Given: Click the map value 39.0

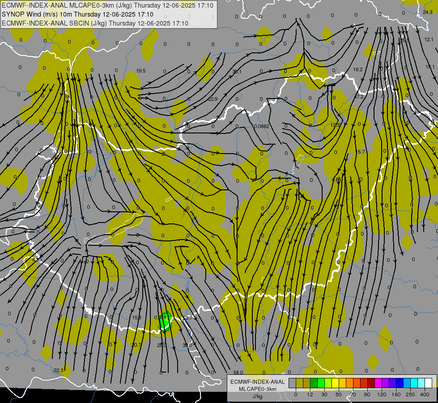Looking at the screenshot, I should click(x=187, y=345).
